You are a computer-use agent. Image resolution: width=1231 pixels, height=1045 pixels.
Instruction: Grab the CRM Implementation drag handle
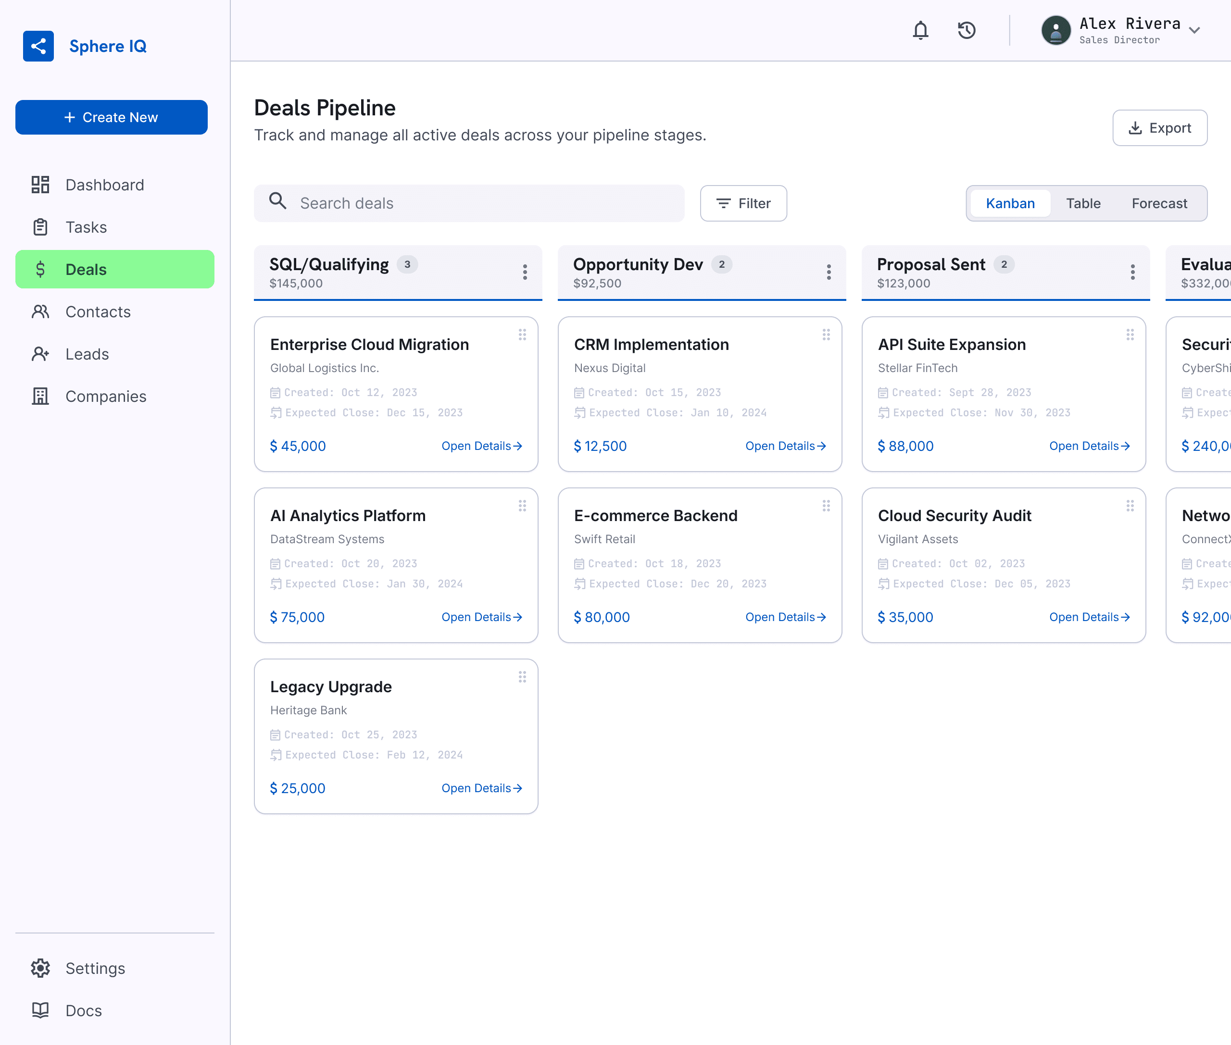pyautogui.click(x=826, y=335)
